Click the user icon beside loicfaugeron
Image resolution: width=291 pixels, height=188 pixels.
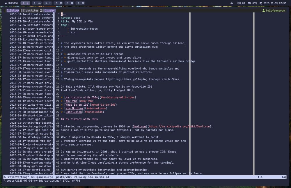click(264, 10)
